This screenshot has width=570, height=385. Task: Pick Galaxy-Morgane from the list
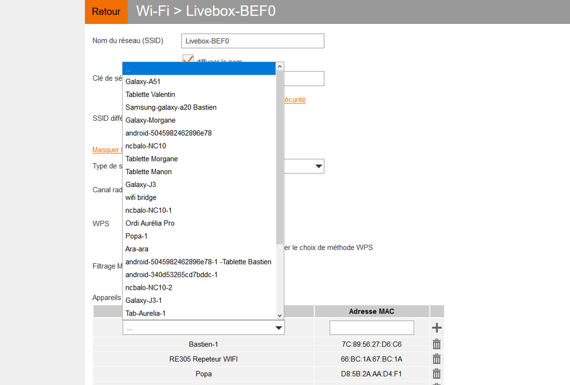(199, 120)
